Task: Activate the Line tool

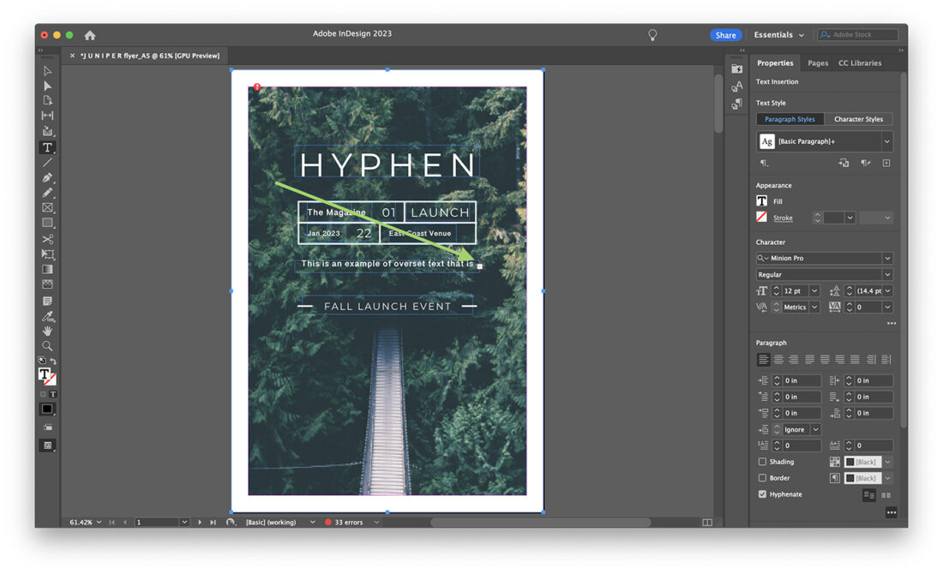Action: pos(48,162)
